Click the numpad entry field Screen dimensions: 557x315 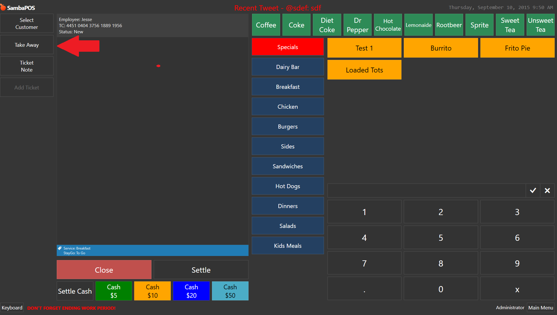(x=426, y=191)
